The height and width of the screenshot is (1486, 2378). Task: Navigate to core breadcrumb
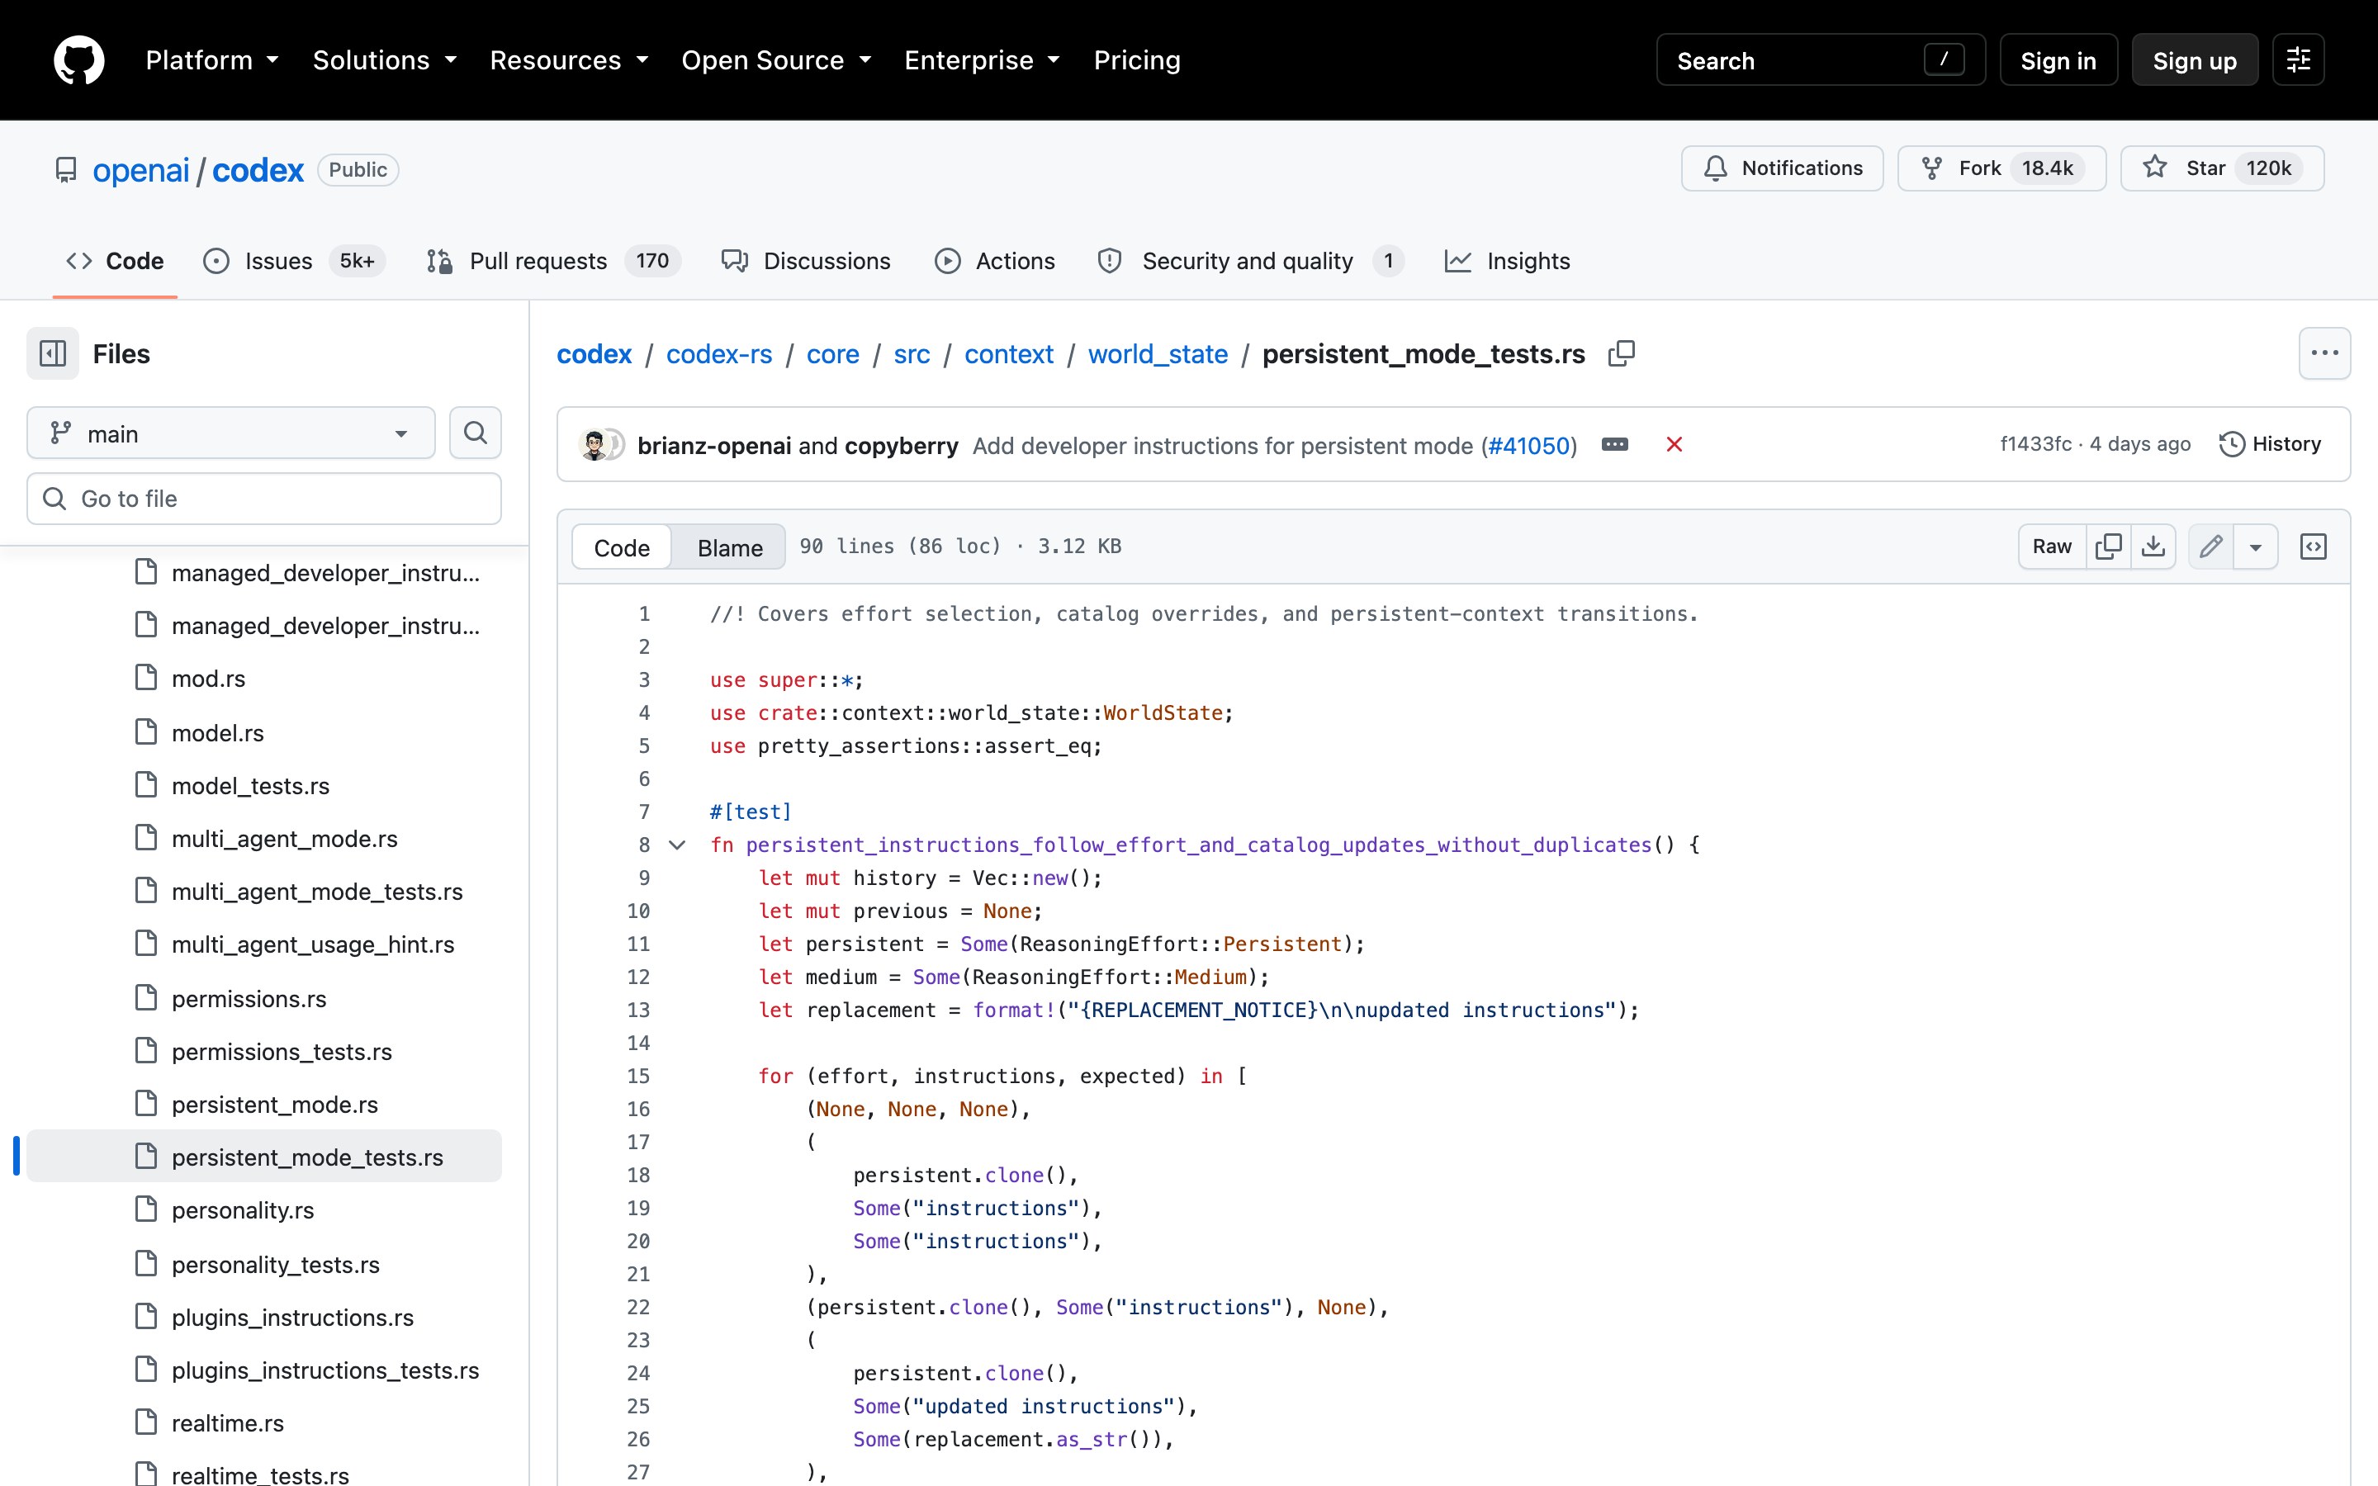[x=832, y=354]
